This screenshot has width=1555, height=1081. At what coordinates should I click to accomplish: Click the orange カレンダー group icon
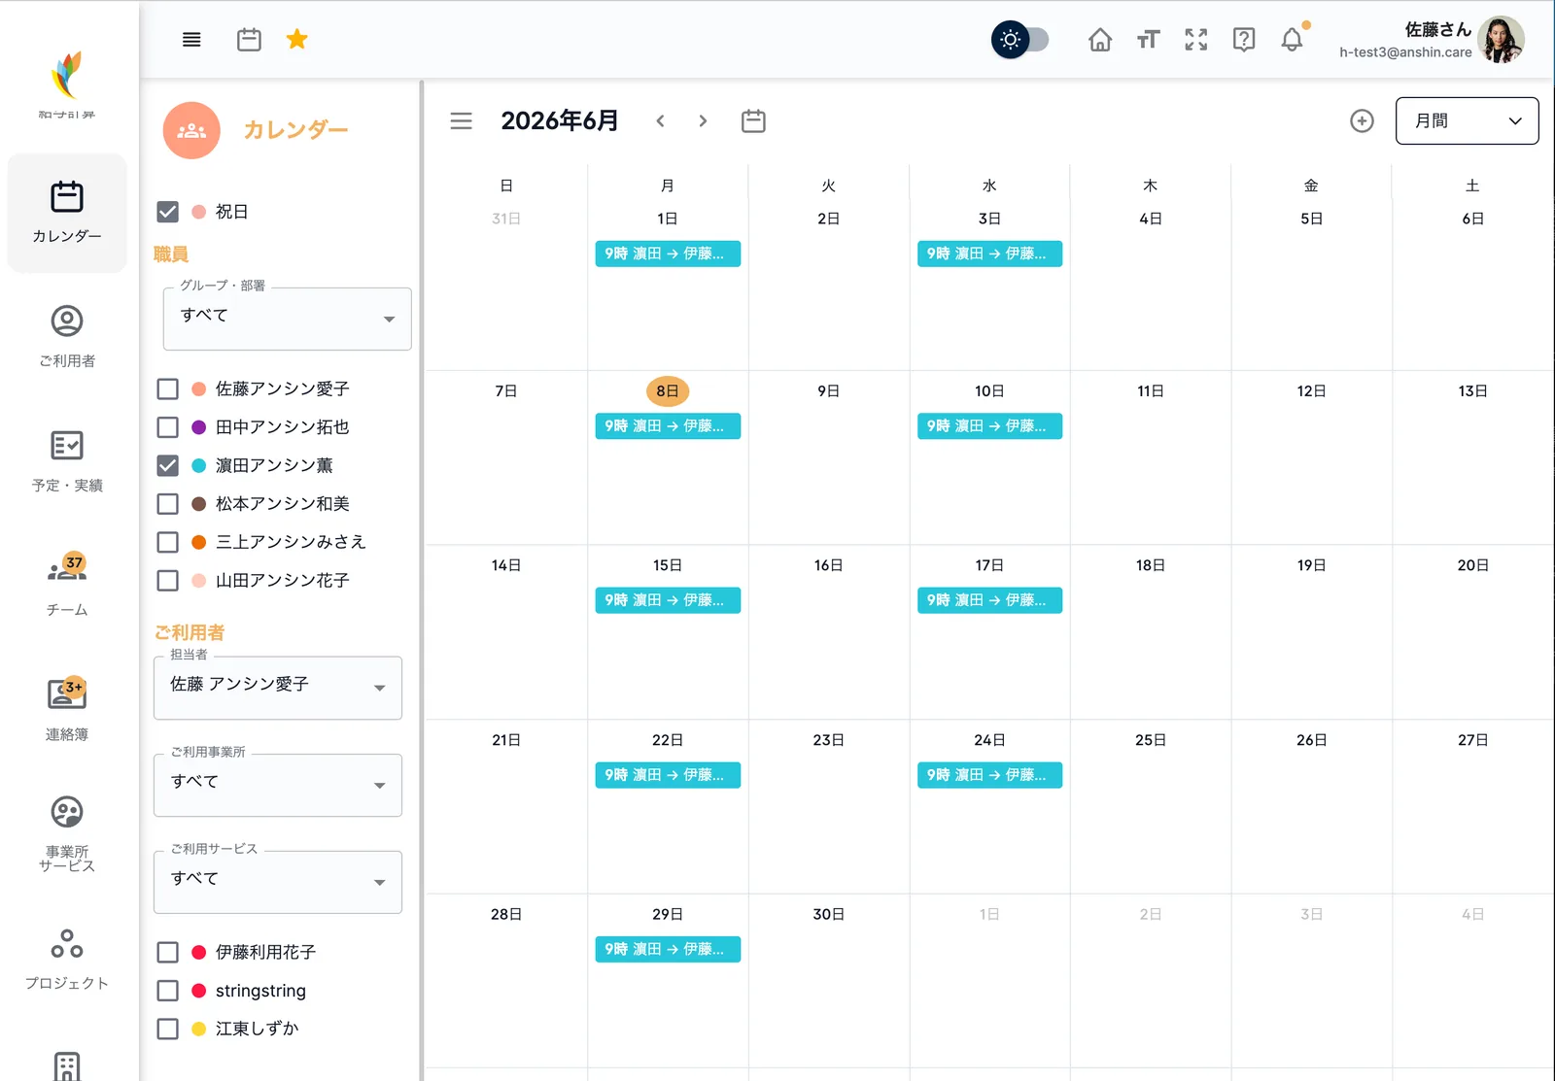191,130
